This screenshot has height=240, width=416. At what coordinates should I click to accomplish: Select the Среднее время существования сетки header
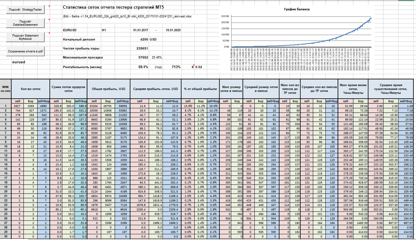tap(391, 89)
